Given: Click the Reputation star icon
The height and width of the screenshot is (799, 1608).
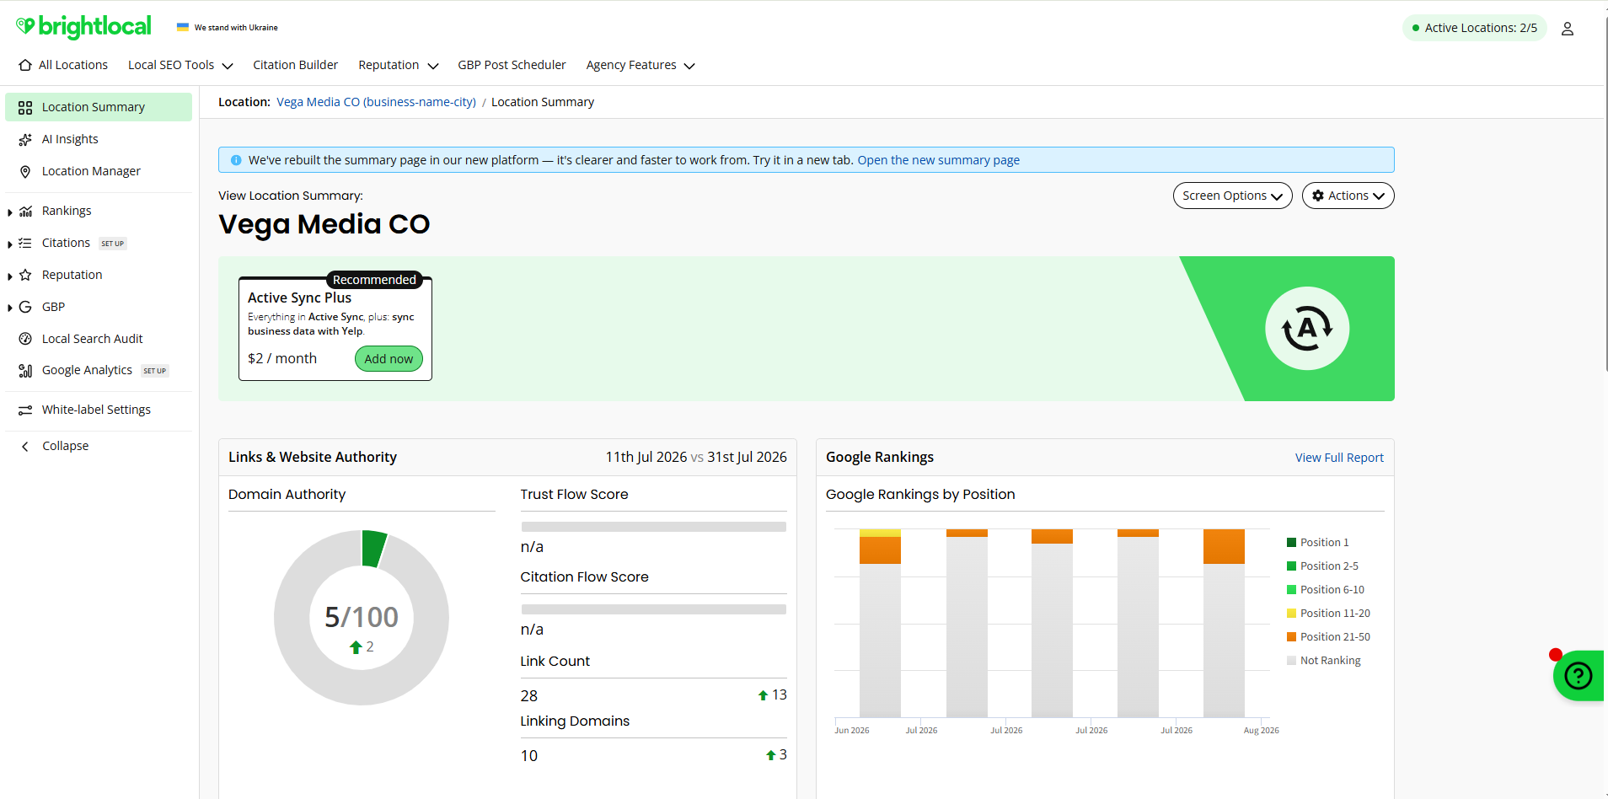Looking at the screenshot, I should tap(25, 275).
